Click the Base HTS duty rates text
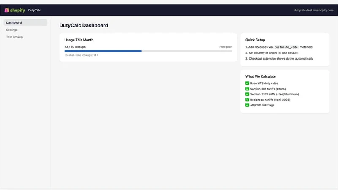The image size is (338, 190). pyautogui.click(x=264, y=83)
